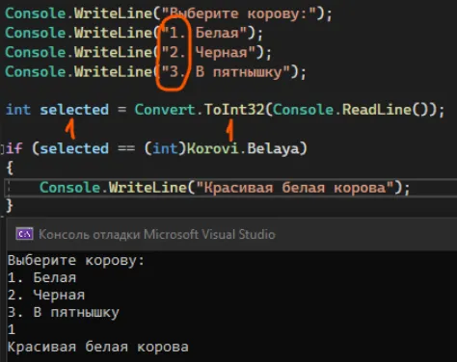Viewport: 457px width, 362px height.
Task: Click 'WriteLine' inside the if block
Action: click(148, 188)
